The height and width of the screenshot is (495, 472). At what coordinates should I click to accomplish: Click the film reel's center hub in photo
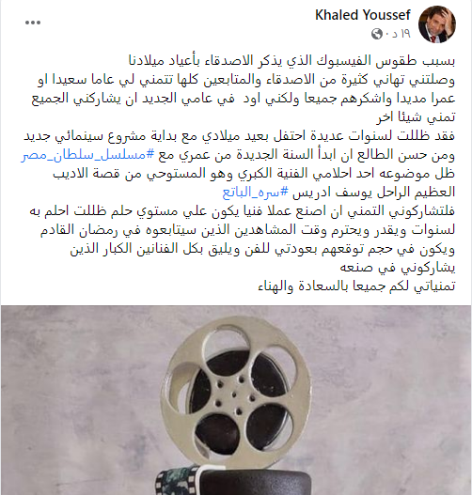click(234, 394)
